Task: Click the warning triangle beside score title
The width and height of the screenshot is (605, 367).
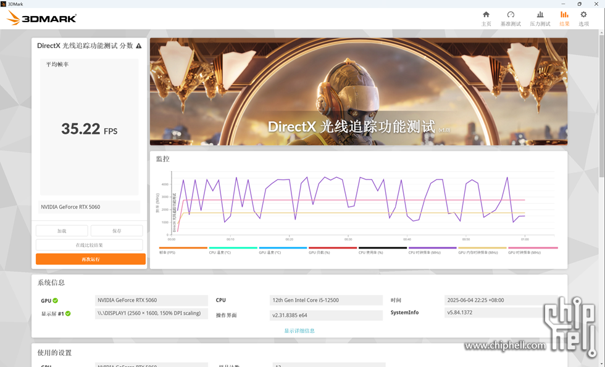Action: pyautogui.click(x=138, y=46)
